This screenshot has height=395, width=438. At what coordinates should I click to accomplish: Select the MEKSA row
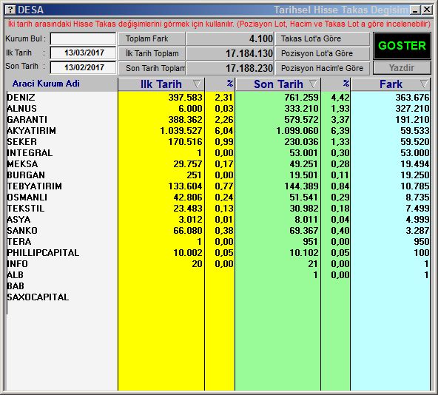(218, 164)
